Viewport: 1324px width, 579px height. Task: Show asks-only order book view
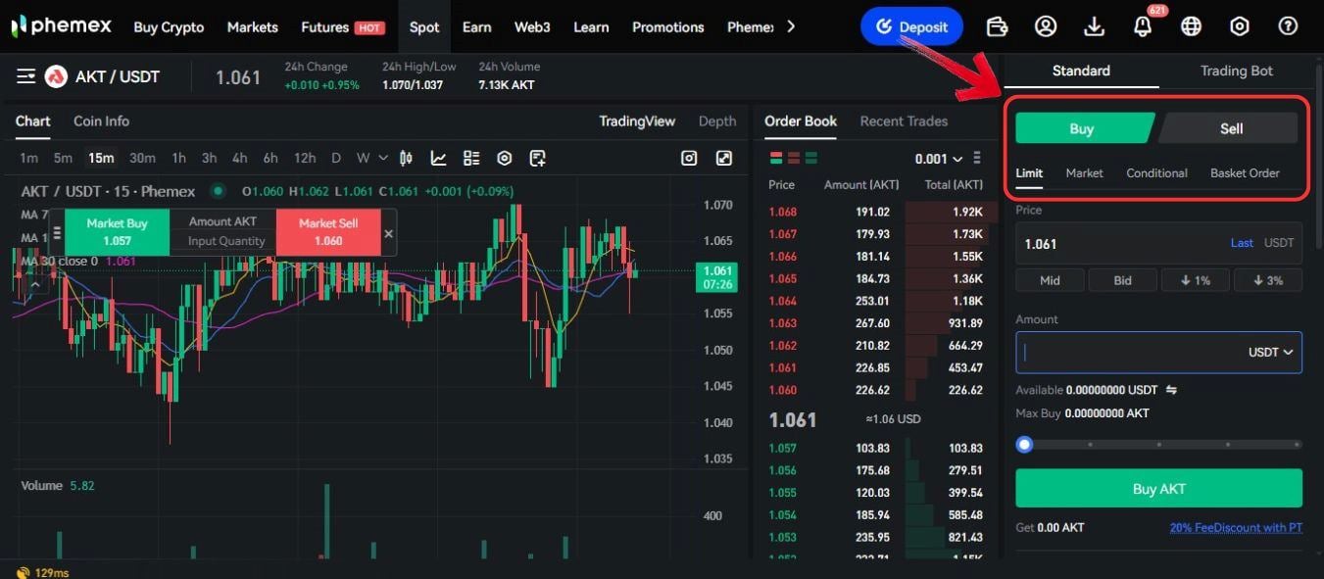794,158
